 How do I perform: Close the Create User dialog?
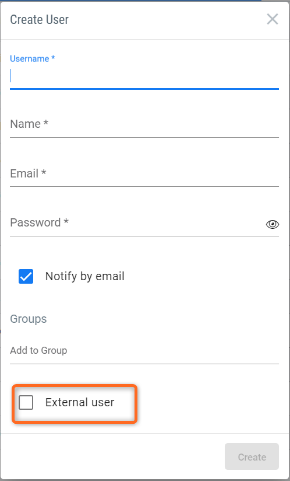pyautogui.click(x=273, y=19)
